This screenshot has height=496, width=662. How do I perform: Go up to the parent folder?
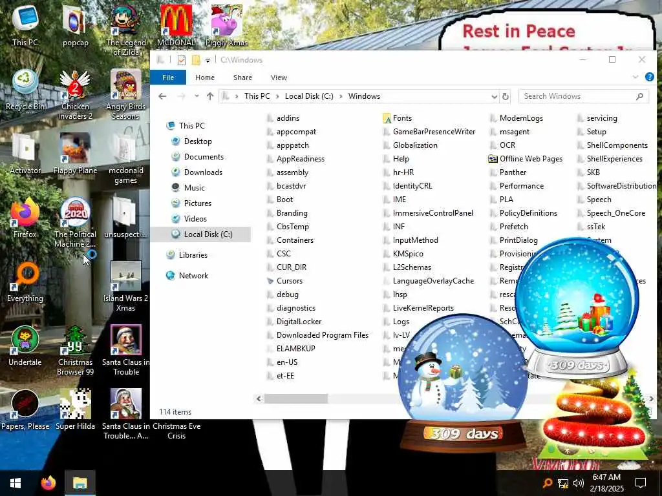click(210, 96)
